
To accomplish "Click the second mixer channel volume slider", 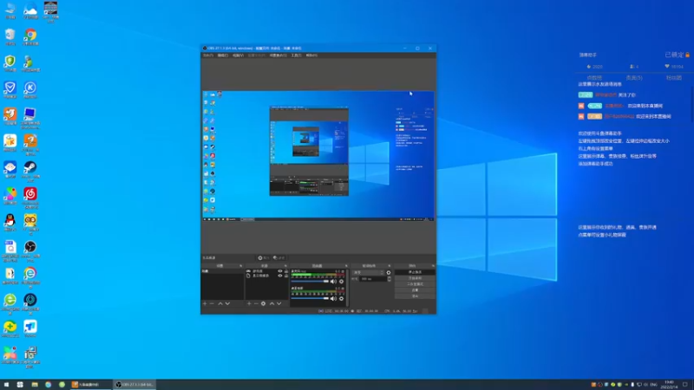I will (x=310, y=298).
